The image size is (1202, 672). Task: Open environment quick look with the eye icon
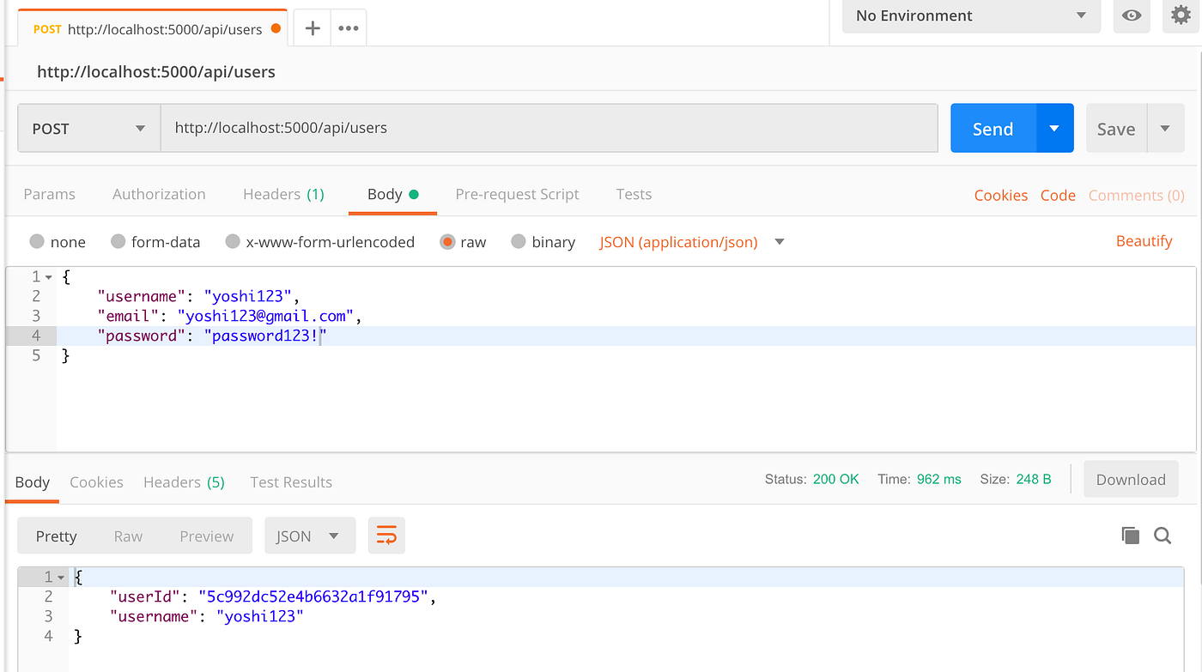[x=1131, y=15]
